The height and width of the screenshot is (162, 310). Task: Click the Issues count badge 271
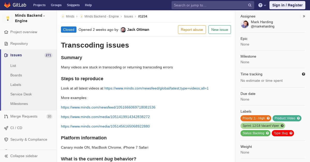click(x=48, y=55)
